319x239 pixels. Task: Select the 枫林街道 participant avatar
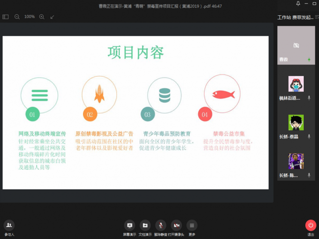click(x=296, y=84)
